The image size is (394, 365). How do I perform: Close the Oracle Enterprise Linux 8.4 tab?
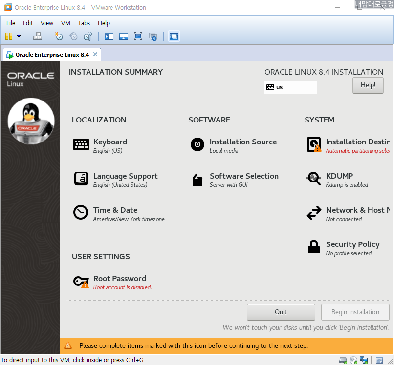pyautogui.click(x=95, y=54)
